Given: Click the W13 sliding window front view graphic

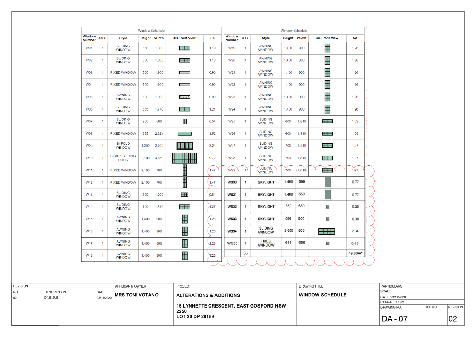Looking at the screenshot, I should 185,195.
